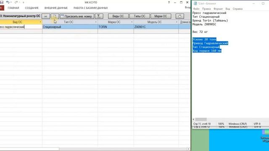Save the database with the floppy icon
Screen dimensions: 269x151
[2, 2]
